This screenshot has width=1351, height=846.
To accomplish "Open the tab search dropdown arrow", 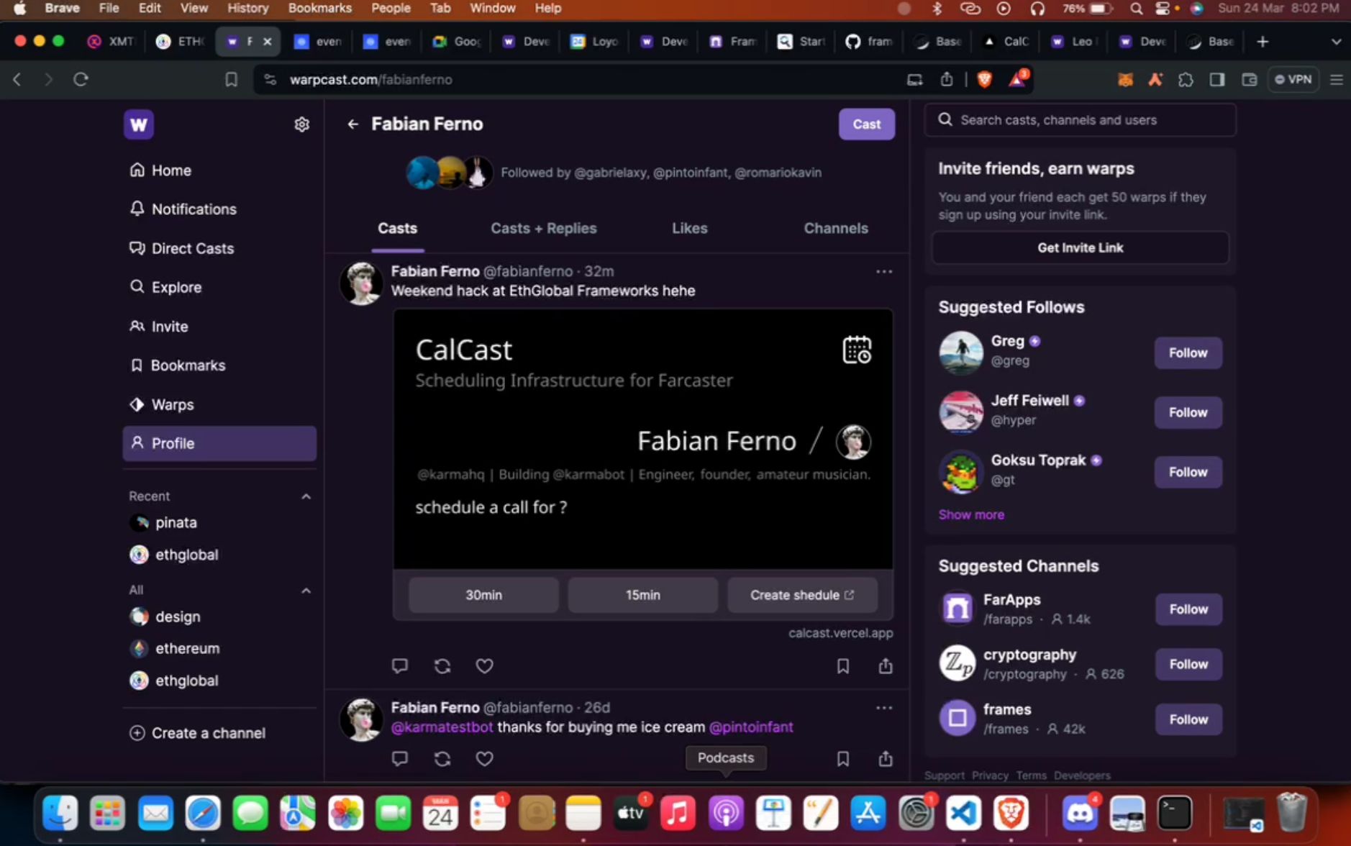I will click(1336, 42).
